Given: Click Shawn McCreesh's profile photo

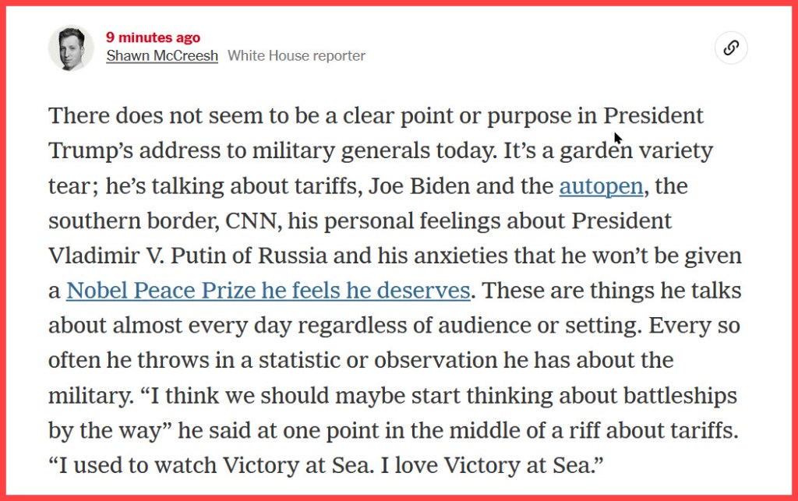Looking at the screenshot, I should click(x=71, y=48).
